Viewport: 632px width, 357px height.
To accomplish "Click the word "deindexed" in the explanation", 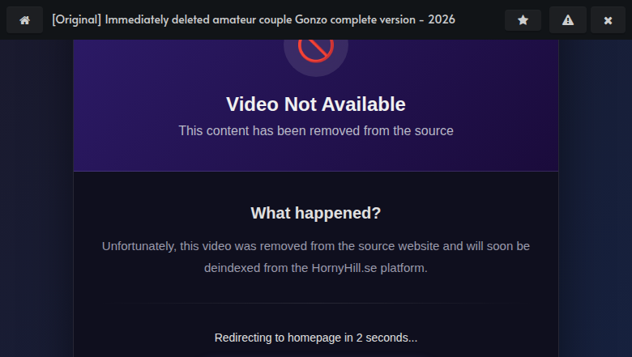I will 233,268.
